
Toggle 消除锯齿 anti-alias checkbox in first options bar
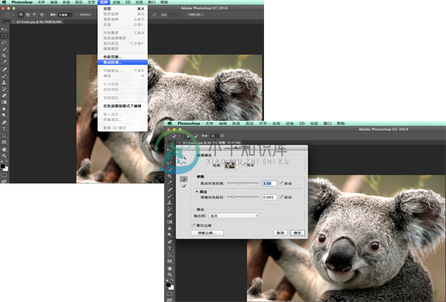(x=77, y=15)
